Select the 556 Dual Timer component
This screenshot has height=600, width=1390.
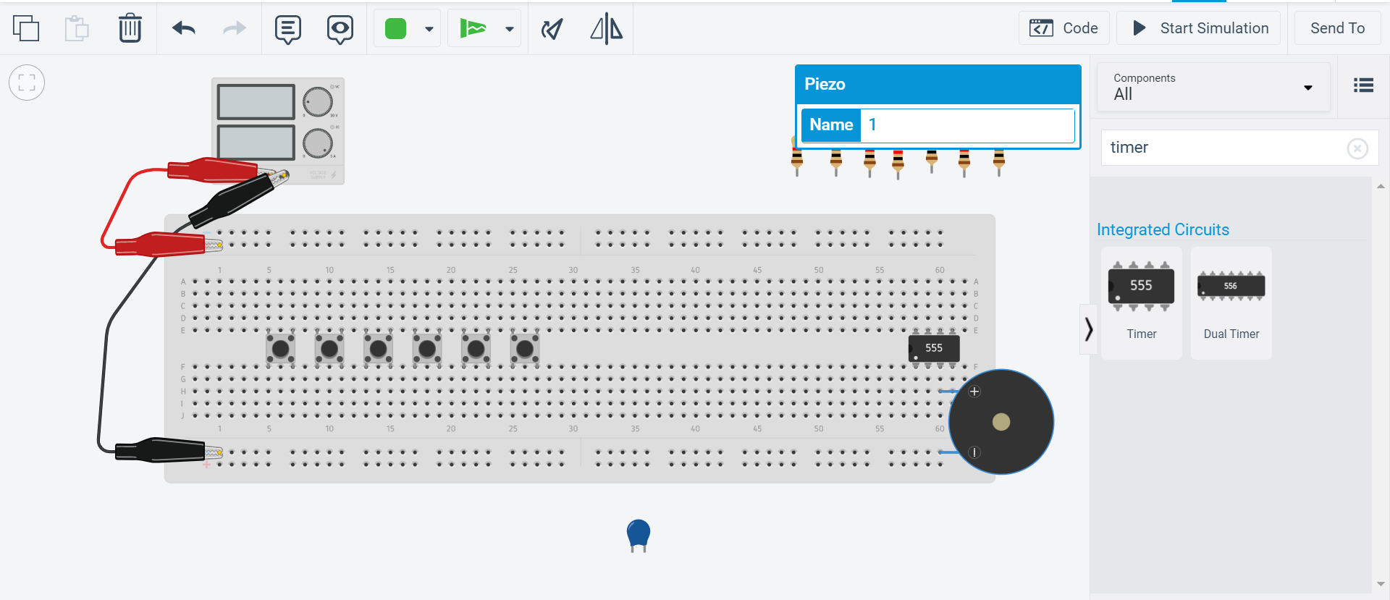pyautogui.click(x=1231, y=303)
